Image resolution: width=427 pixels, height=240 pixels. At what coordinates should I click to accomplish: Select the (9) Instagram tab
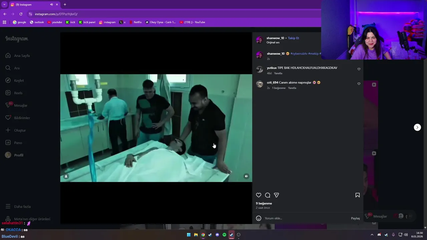[34, 5]
